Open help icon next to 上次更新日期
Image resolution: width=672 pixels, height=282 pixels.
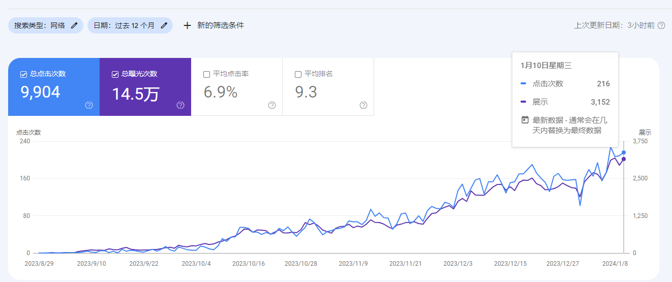click(661, 25)
